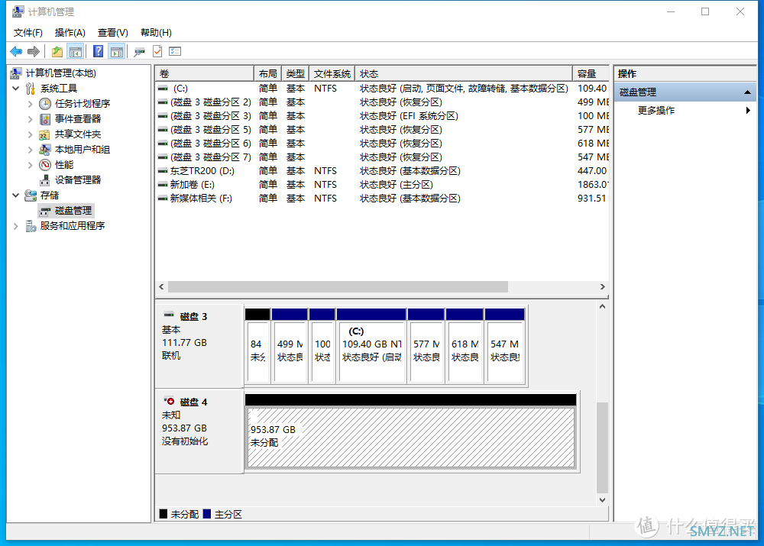Image resolution: width=764 pixels, height=546 pixels.
Task: Click the volume list scroll left arrow
Action: point(162,287)
